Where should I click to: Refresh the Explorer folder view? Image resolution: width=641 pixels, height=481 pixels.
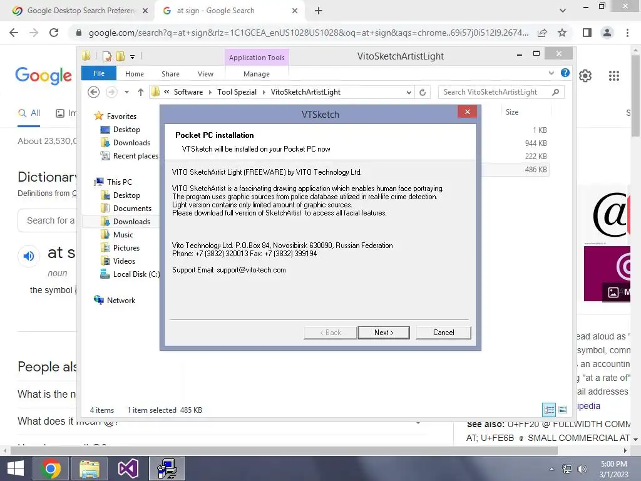[423, 93]
